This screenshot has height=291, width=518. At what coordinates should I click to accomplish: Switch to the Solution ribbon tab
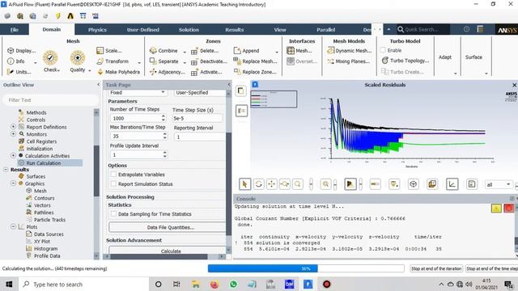pyautogui.click(x=189, y=29)
